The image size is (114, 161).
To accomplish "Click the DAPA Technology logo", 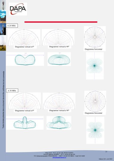I will (18, 9).
